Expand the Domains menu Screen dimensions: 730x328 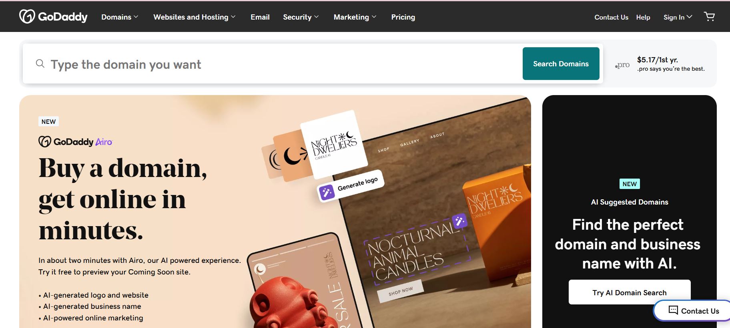[x=120, y=17]
